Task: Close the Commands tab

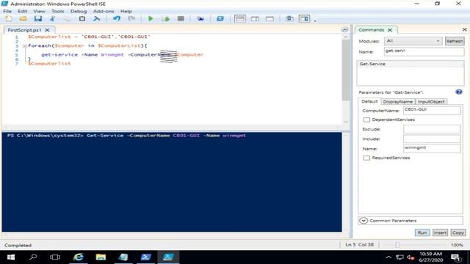Action: (390, 30)
